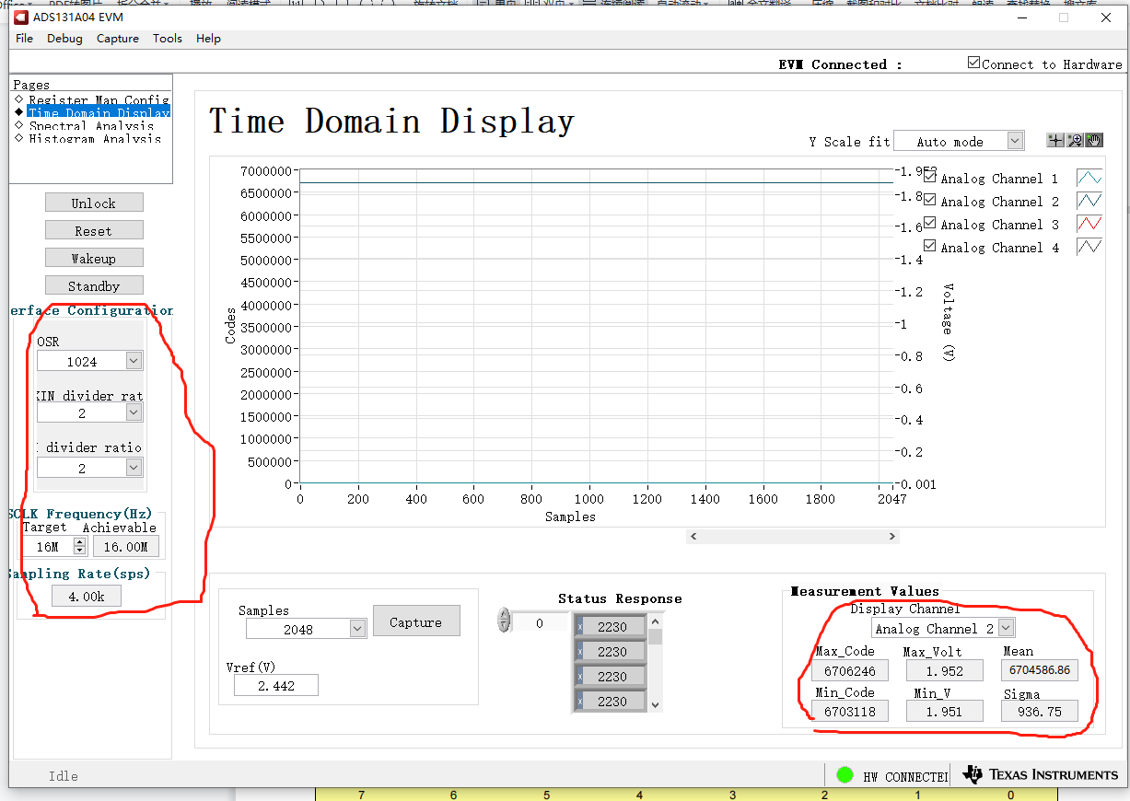Click the Sampling Rate 4.00k value field
Screen dimensions: 1130x801
87,596
